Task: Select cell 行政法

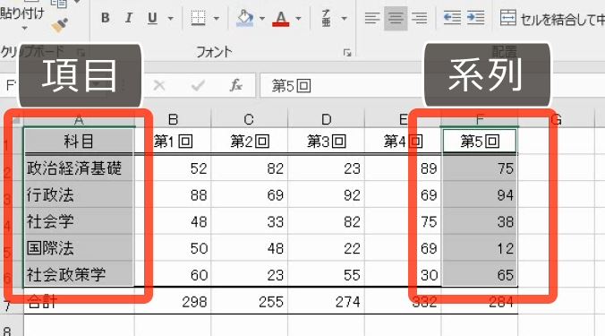Action: pos(79,195)
